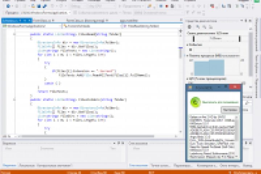This screenshot has width=261, height=174.
Task: Pin the bottom-left panel with its pushpin icon
Action: coord(119,143)
